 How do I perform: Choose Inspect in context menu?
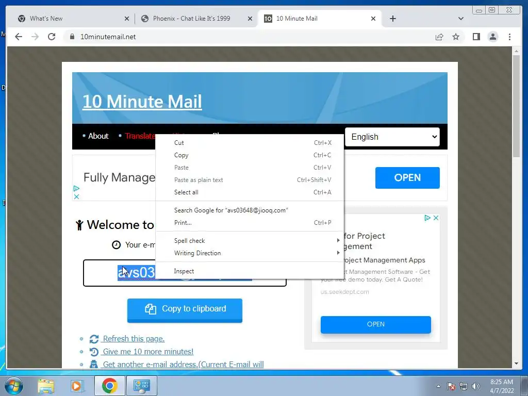click(250, 271)
